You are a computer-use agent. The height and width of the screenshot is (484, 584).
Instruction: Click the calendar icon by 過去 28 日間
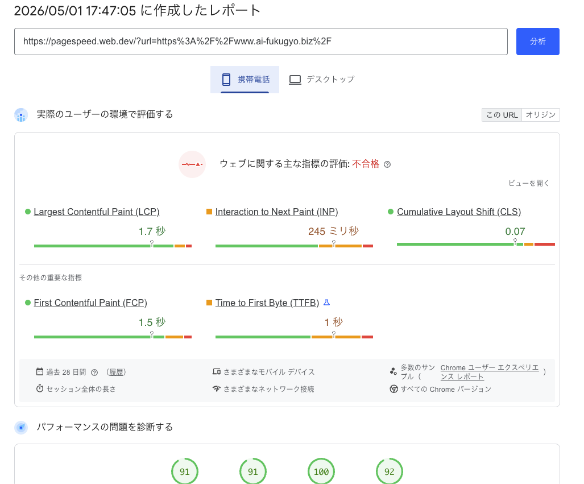coord(40,371)
